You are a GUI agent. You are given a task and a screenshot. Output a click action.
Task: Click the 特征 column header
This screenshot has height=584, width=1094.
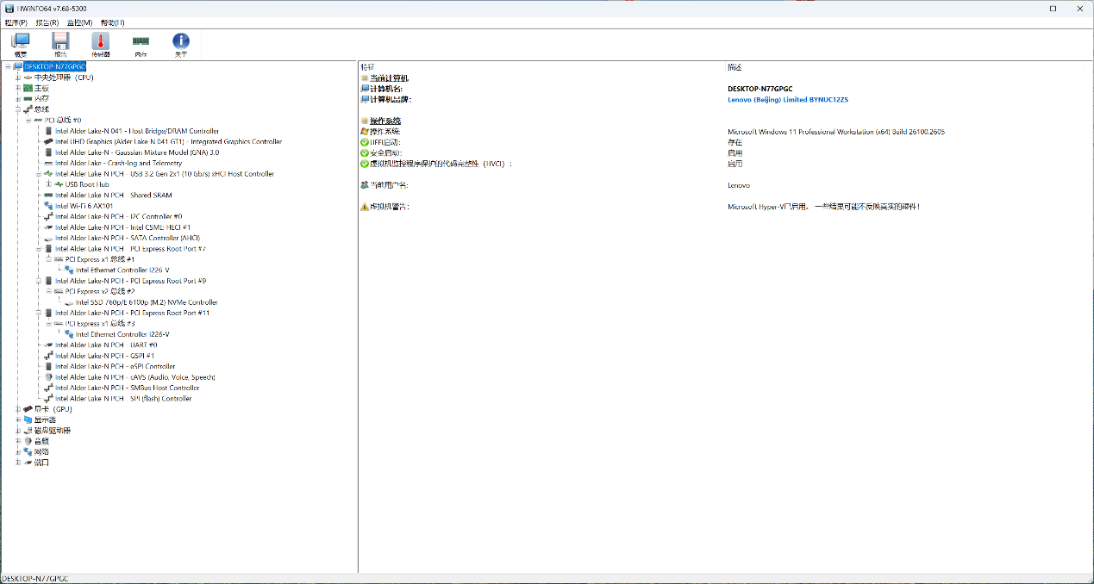click(368, 67)
